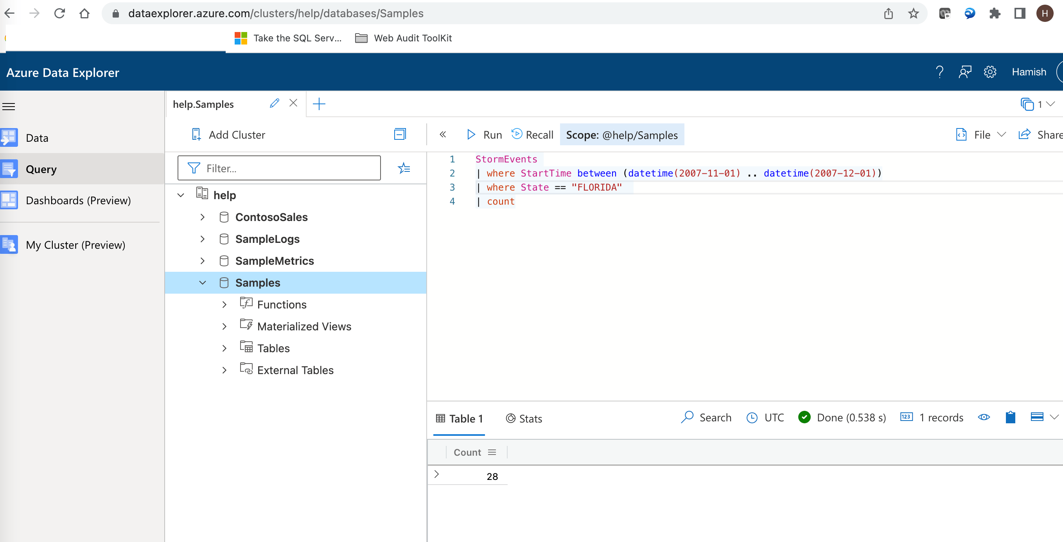Screen dimensions: 1063x542
Task: Toggle the eye icon to show empty columns
Action: 984,417
